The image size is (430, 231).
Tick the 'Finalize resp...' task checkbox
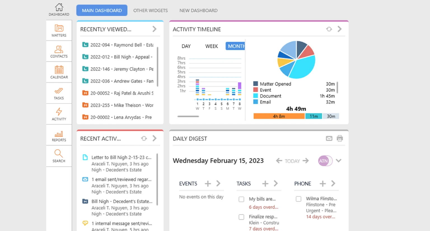pos(241,217)
